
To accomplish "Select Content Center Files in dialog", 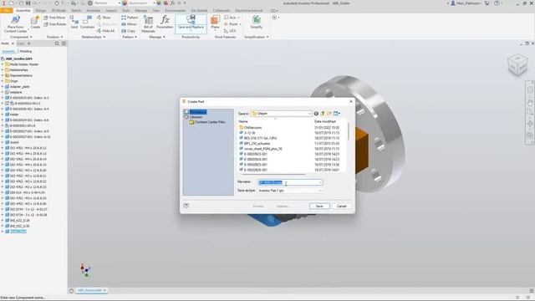I will (x=210, y=122).
